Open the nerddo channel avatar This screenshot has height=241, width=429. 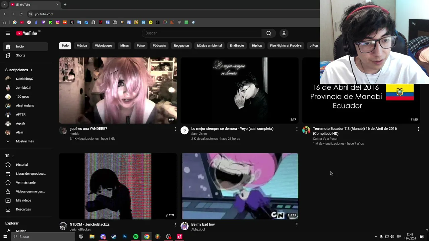pyautogui.click(x=63, y=130)
